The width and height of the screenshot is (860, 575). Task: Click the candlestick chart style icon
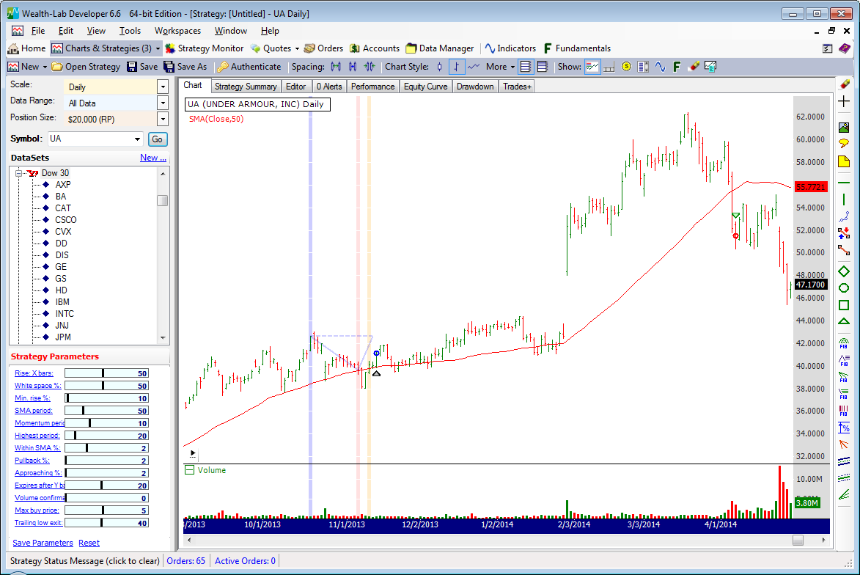coord(440,67)
